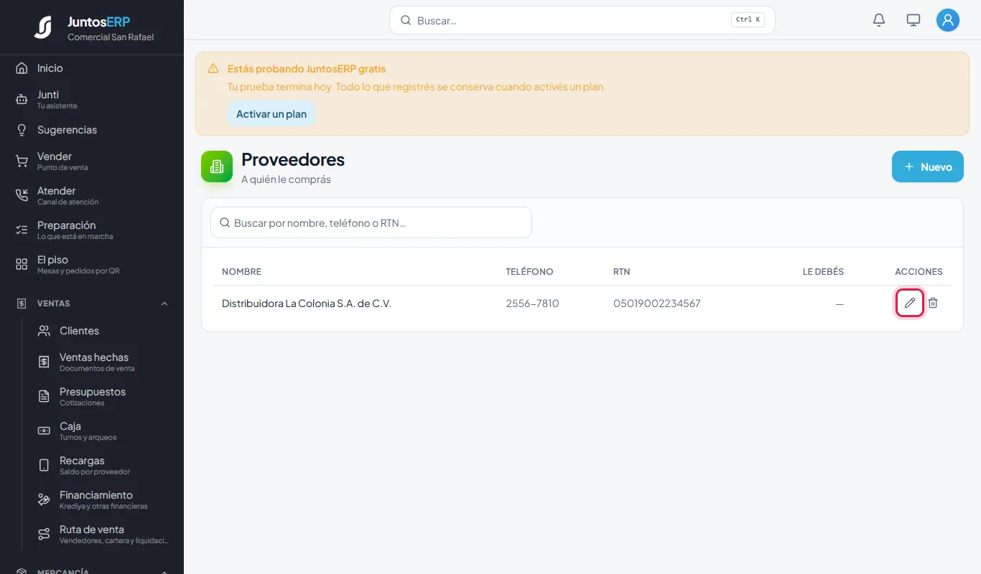Click the Proveedores page heading
This screenshot has height=574, width=981.
[x=293, y=159]
